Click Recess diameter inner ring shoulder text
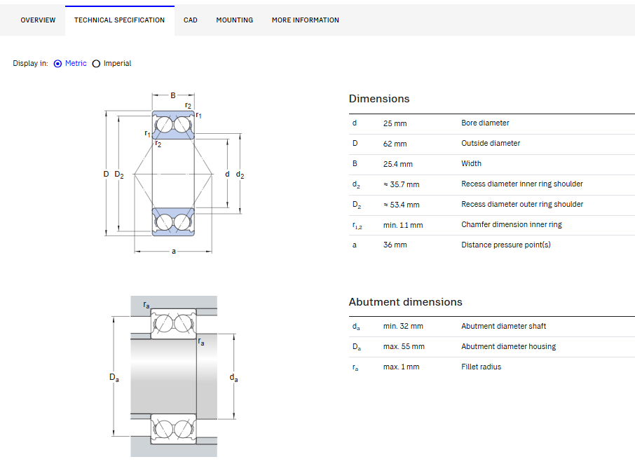This screenshot has height=464, width=635. (522, 184)
